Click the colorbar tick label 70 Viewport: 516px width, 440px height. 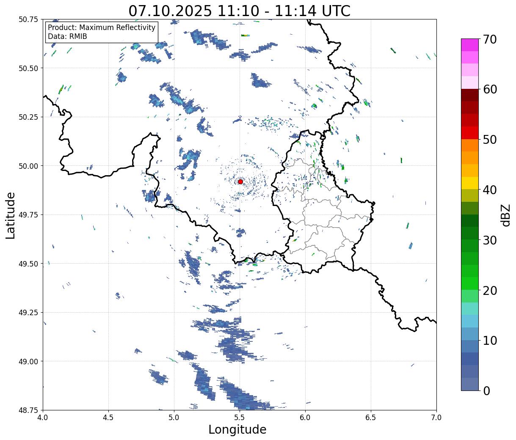click(x=490, y=39)
